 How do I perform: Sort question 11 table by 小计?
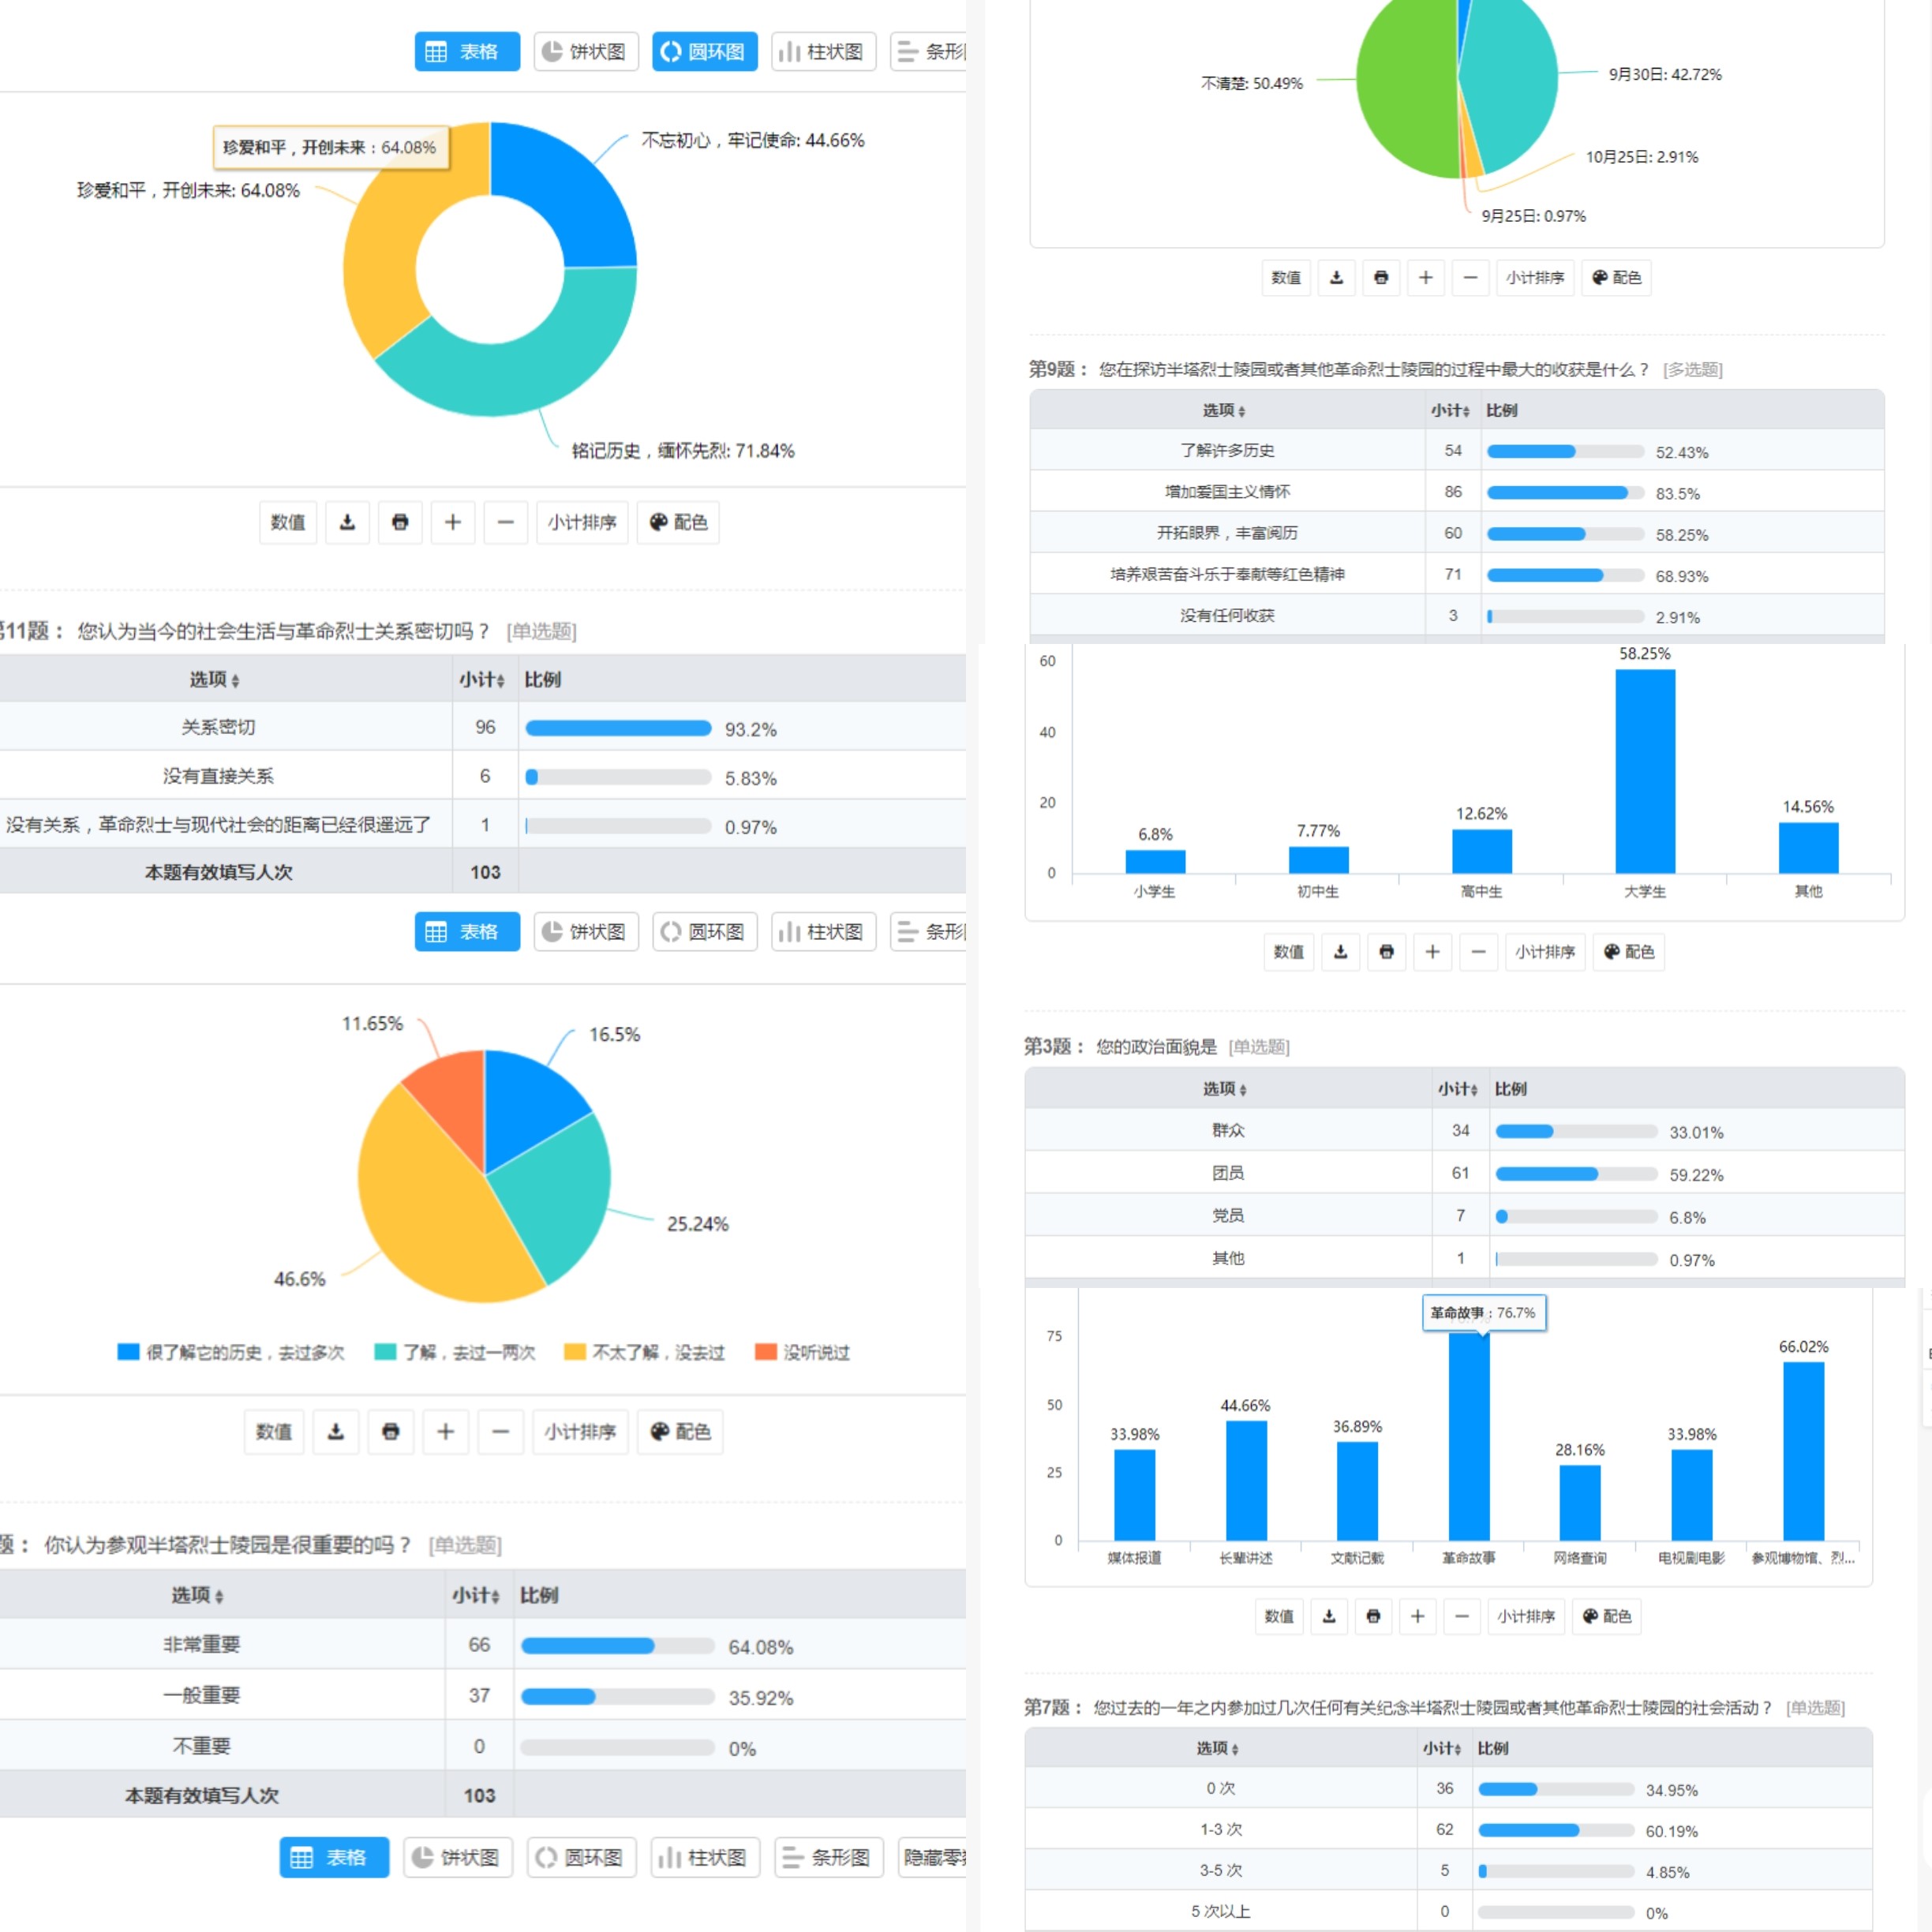click(x=482, y=680)
